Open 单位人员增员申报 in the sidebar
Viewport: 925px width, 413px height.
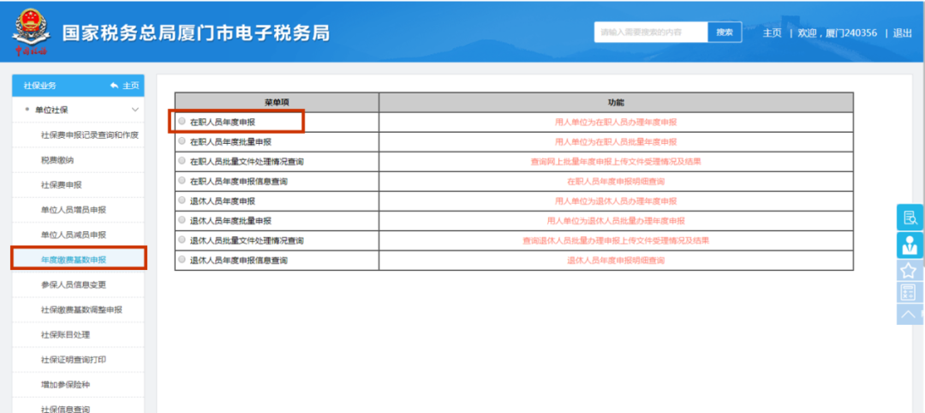(74, 210)
